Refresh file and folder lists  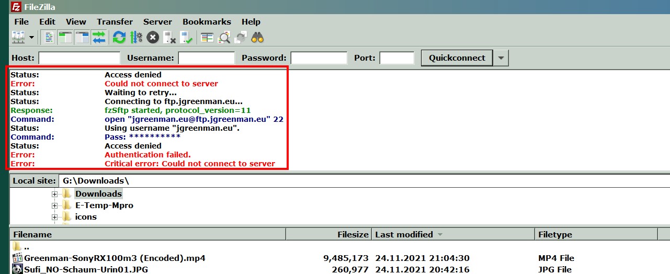pos(119,37)
